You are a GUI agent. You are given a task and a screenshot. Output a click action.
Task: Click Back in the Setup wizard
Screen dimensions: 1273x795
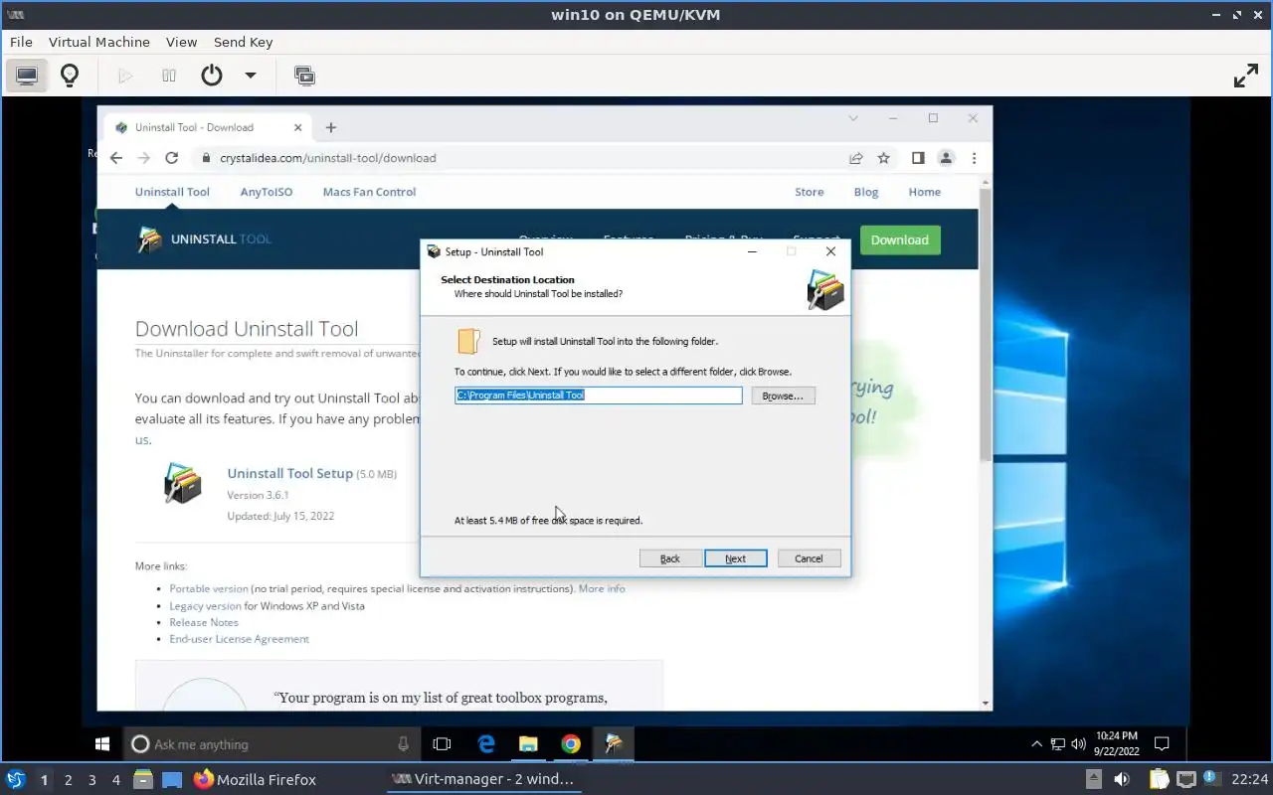pyautogui.click(x=670, y=558)
